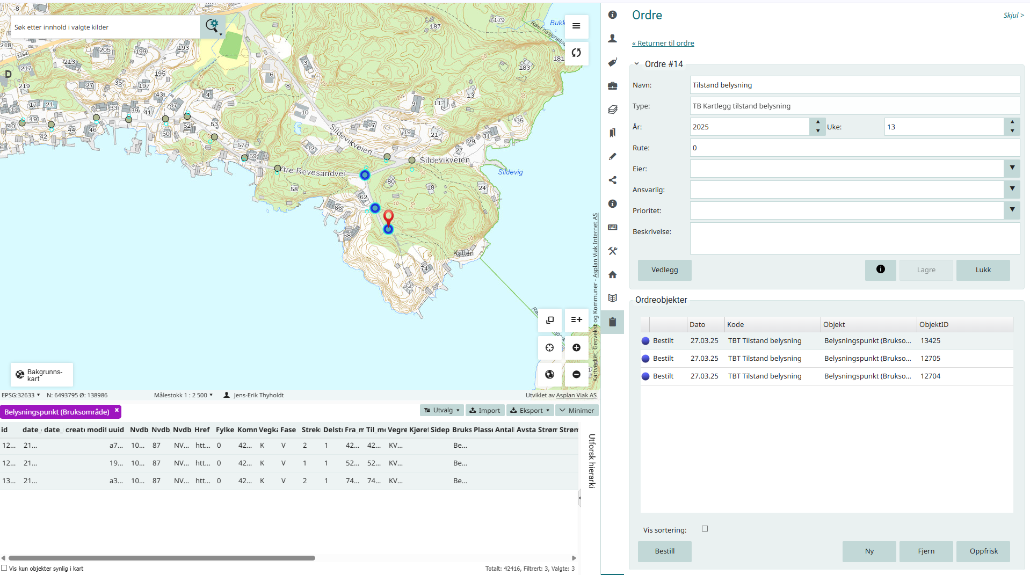Enable the Vis sortering checkbox
Viewport: 1030px width, 575px height.
point(705,529)
